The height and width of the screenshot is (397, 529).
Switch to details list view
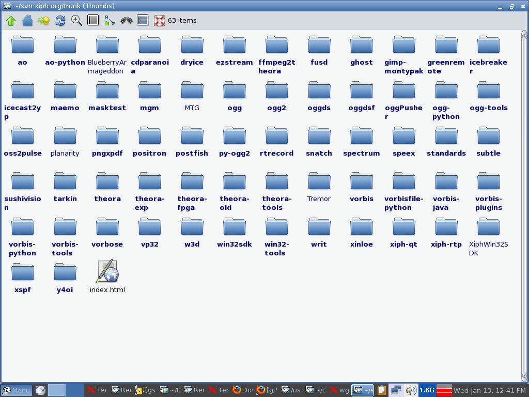[93, 20]
